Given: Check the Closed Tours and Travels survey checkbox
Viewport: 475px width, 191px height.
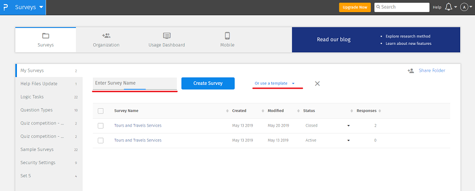Looking at the screenshot, I should coord(101,126).
